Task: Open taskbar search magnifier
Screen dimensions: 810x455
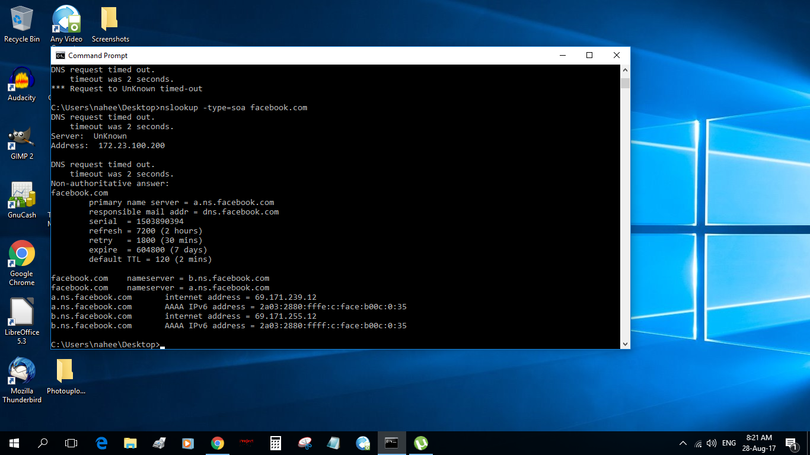Action: coord(43,443)
